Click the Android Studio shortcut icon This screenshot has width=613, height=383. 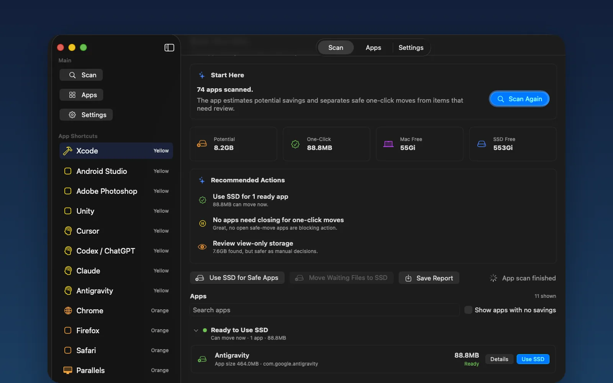coord(68,171)
